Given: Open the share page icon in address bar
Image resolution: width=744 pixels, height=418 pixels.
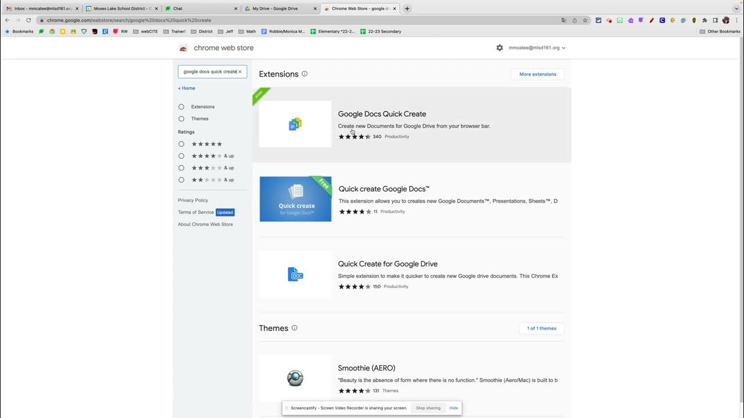Looking at the screenshot, I should tap(574, 20).
